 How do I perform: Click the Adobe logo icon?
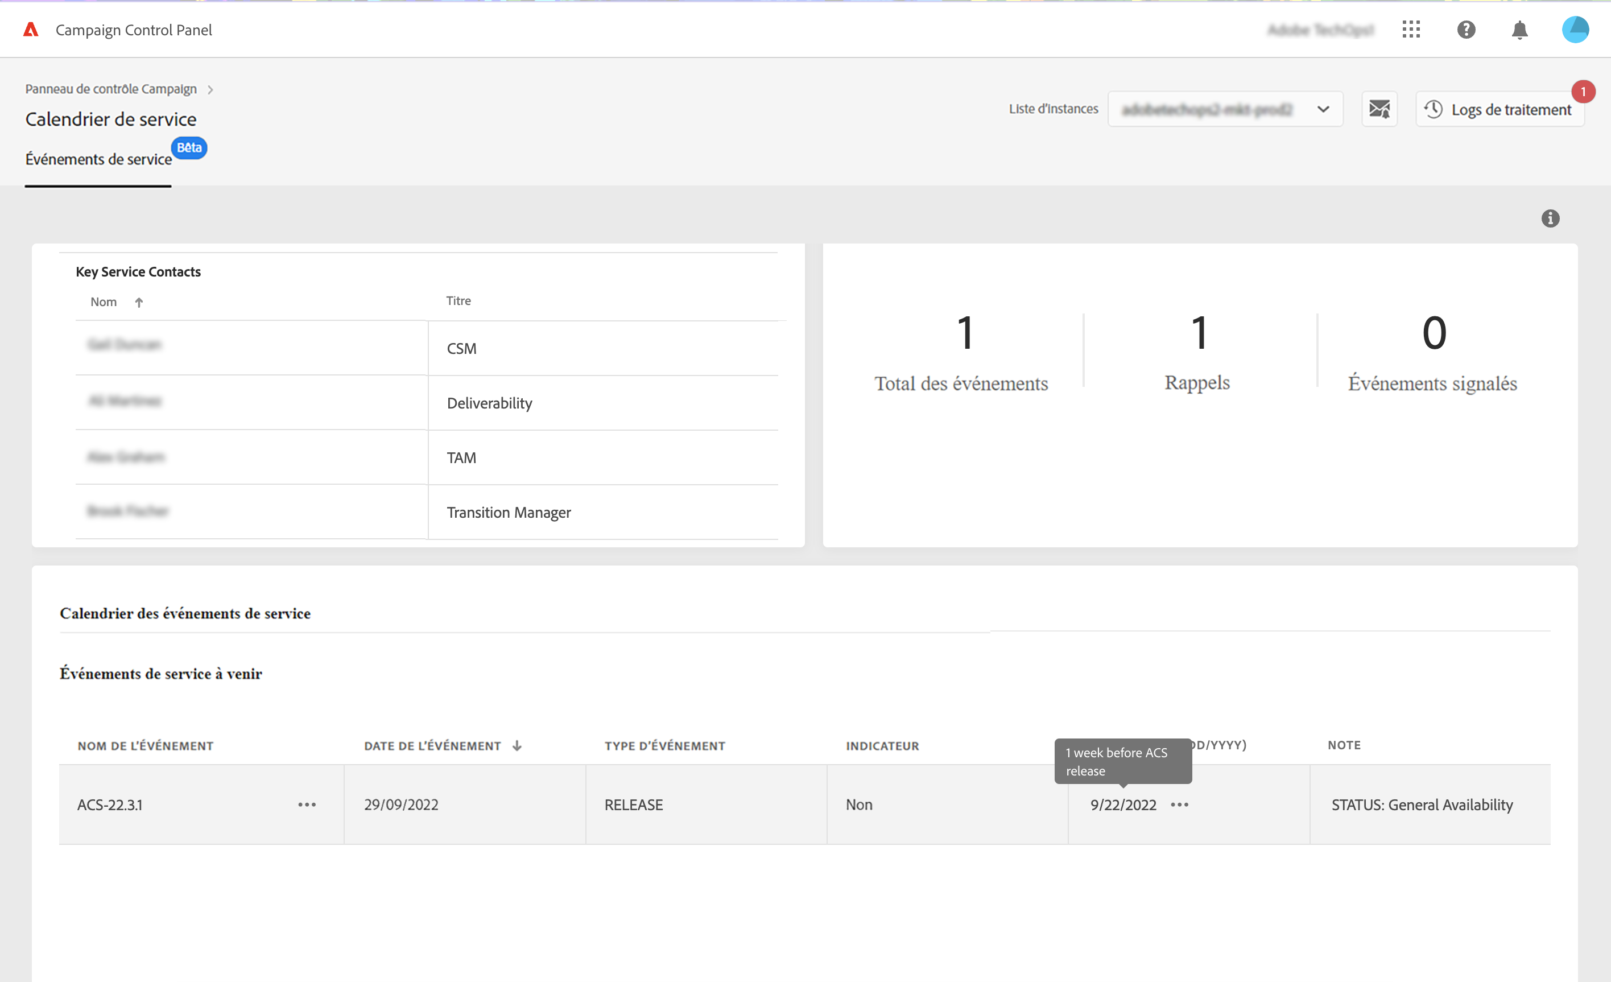31,30
